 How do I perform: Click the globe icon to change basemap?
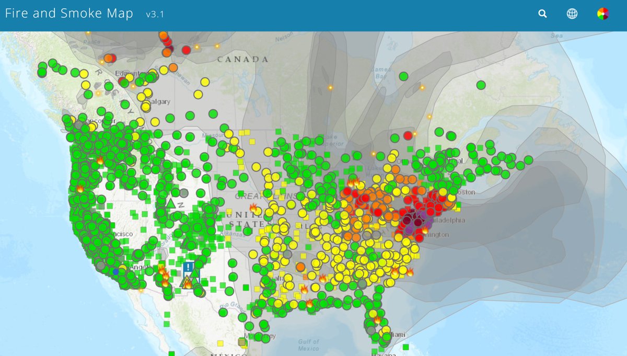tap(572, 14)
